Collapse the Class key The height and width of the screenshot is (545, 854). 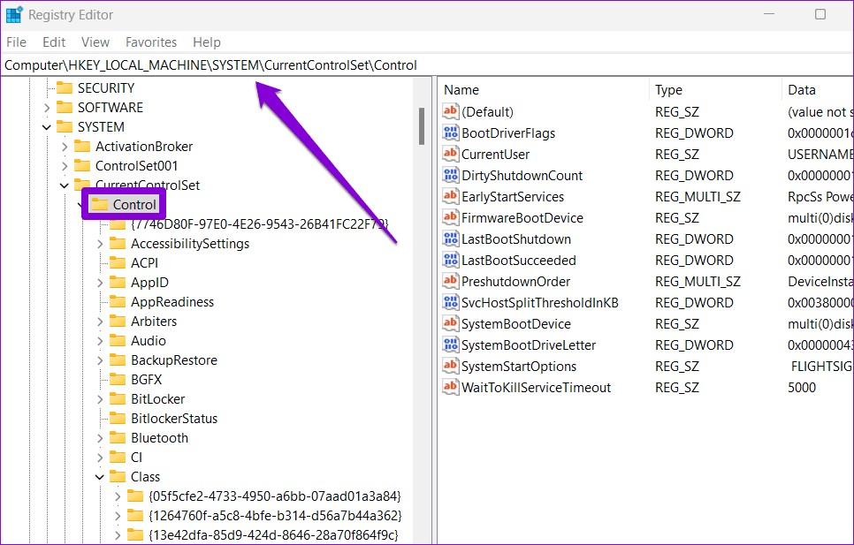click(x=100, y=477)
